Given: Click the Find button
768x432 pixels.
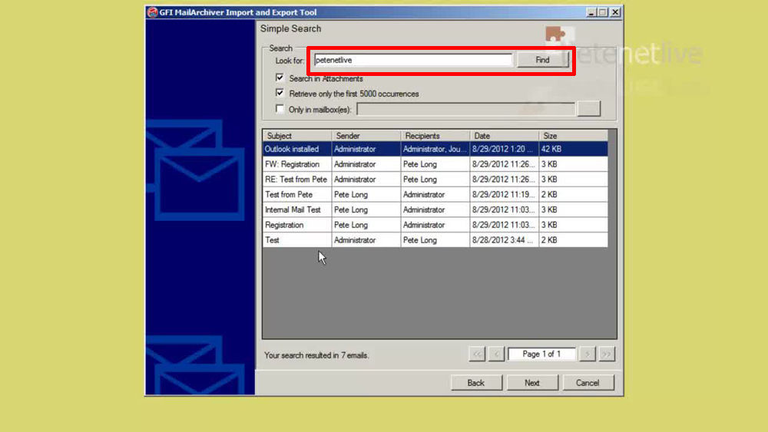Looking at the screenshot, I should tap(542, 60).
